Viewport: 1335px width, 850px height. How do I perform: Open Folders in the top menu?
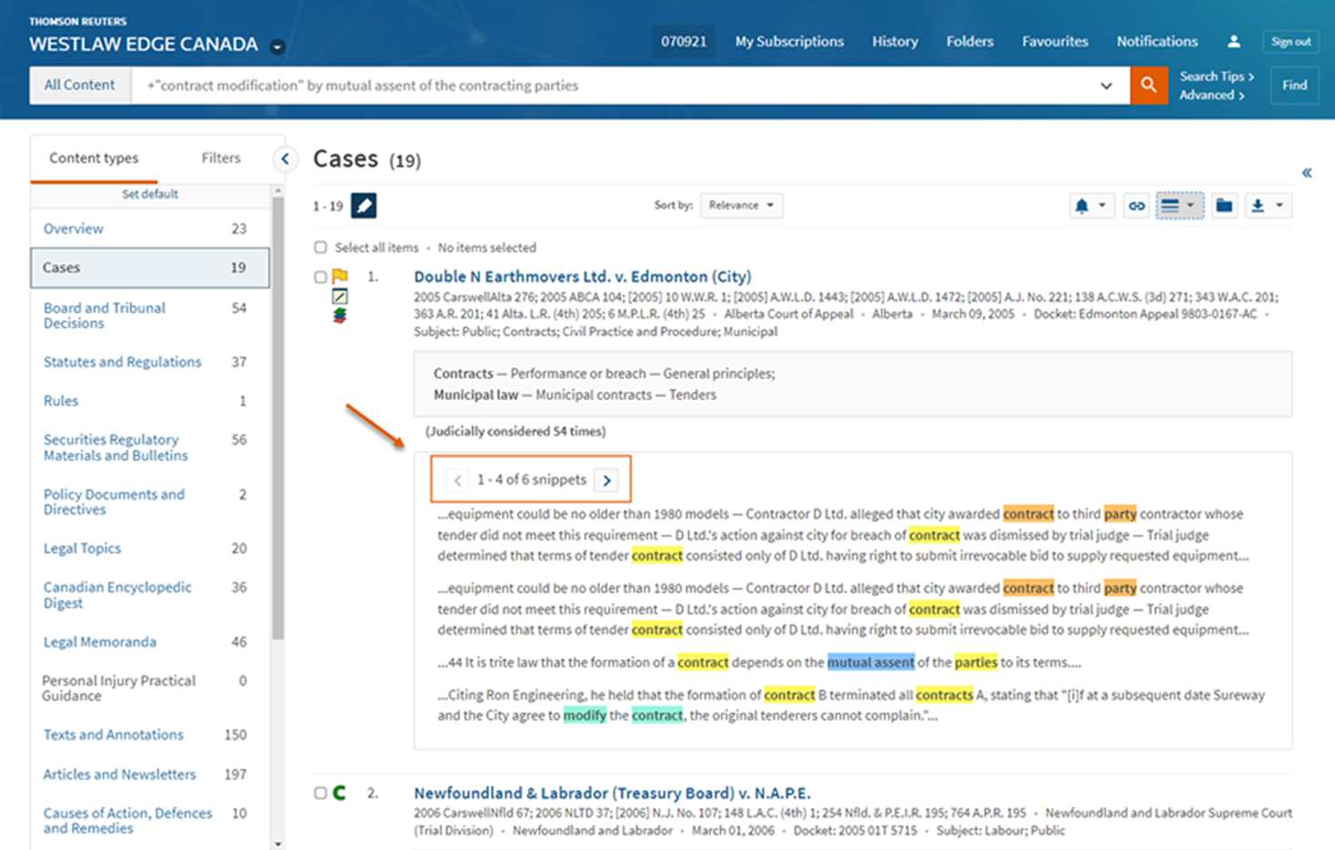click(969, 41)
